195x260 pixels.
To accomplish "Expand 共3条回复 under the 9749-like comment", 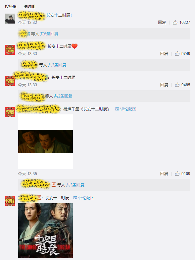I will point(57,65).
